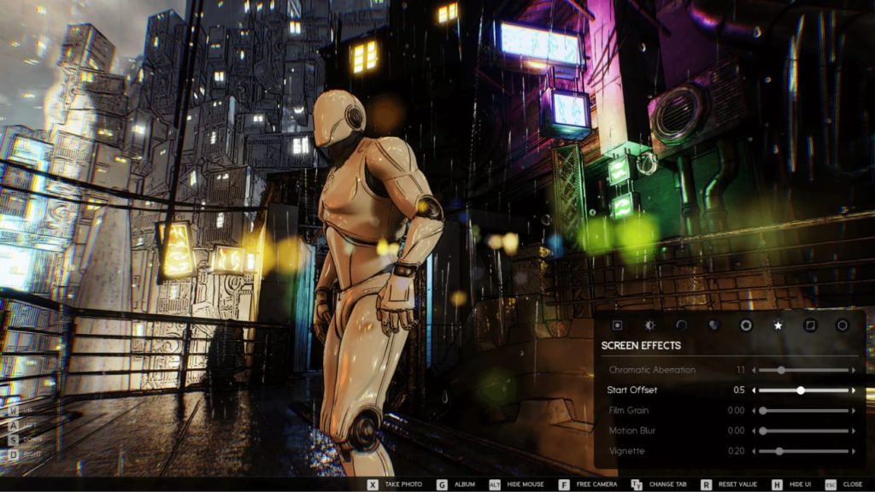This screenshot has width=875, height=492.
Task: Open the Album from the bottom bar
Action: point(464,484)
